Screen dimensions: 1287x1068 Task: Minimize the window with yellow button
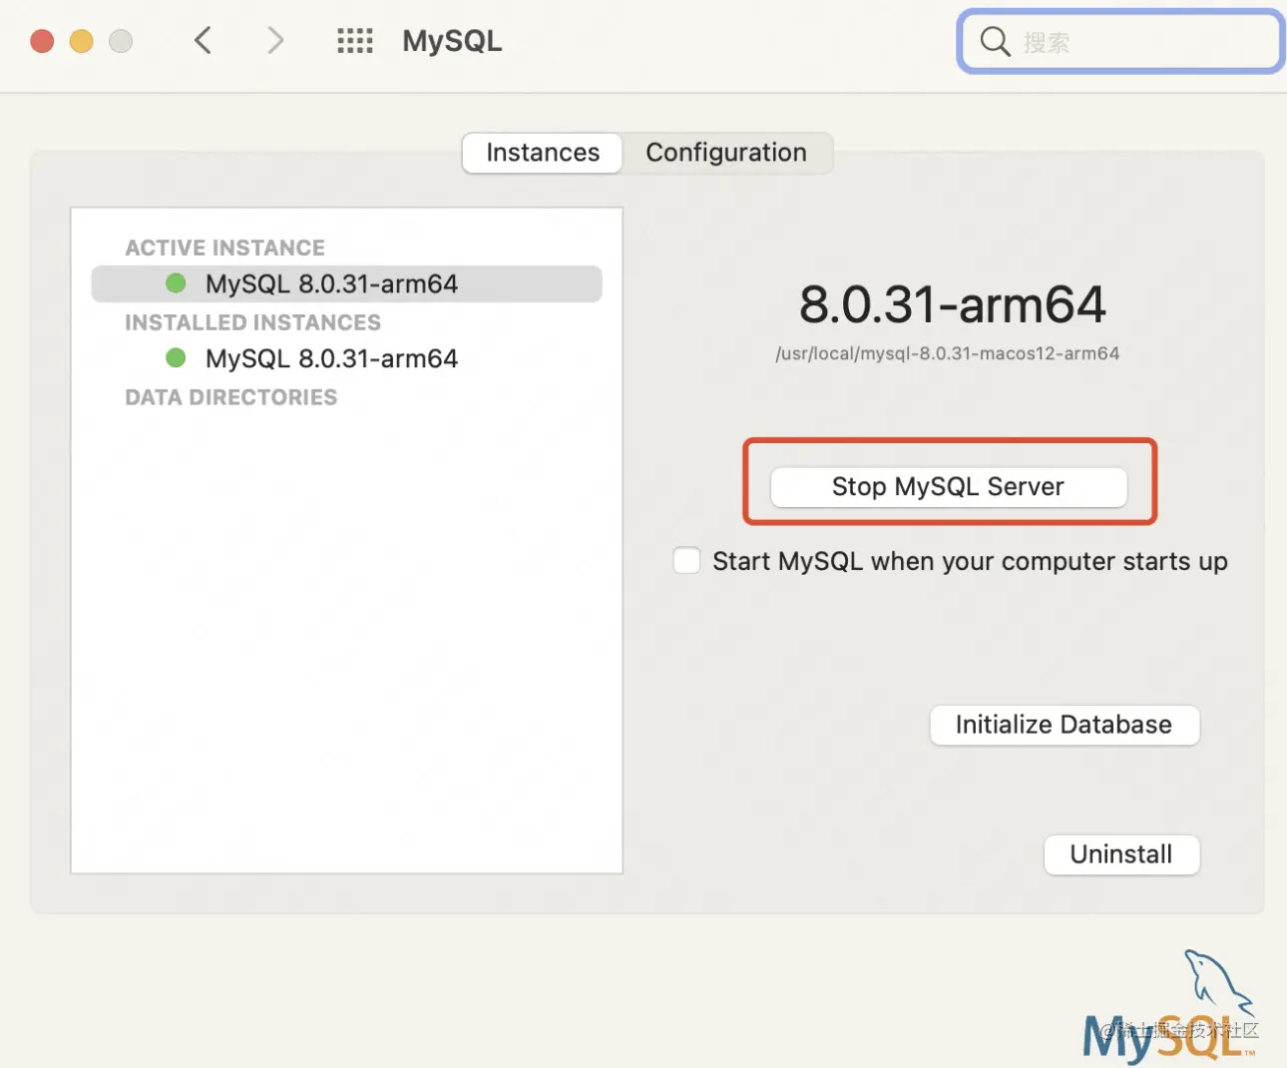click(81, 41)
